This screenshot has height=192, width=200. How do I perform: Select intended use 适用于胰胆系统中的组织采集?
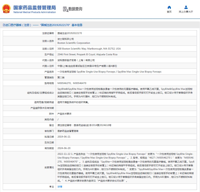point(73,102)
